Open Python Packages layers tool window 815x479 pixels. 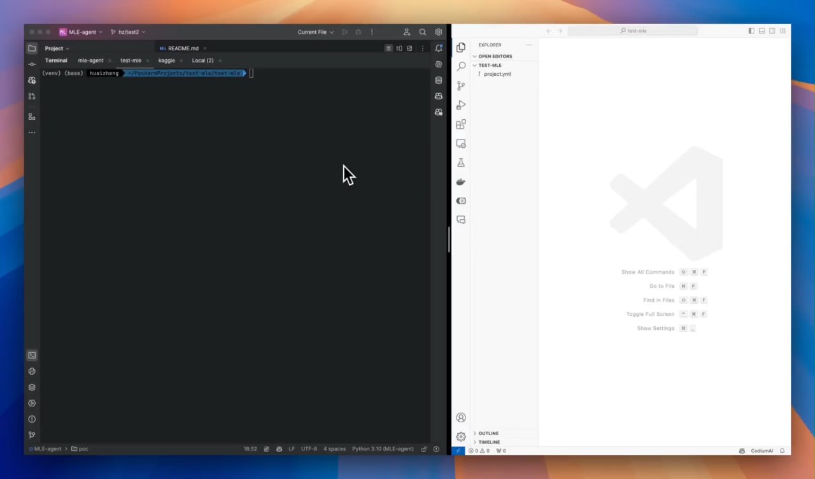(x=32, y=387)
